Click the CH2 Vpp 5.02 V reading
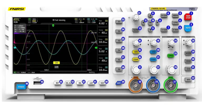Screen dimensions: 202x105 (x=103, y=50)
